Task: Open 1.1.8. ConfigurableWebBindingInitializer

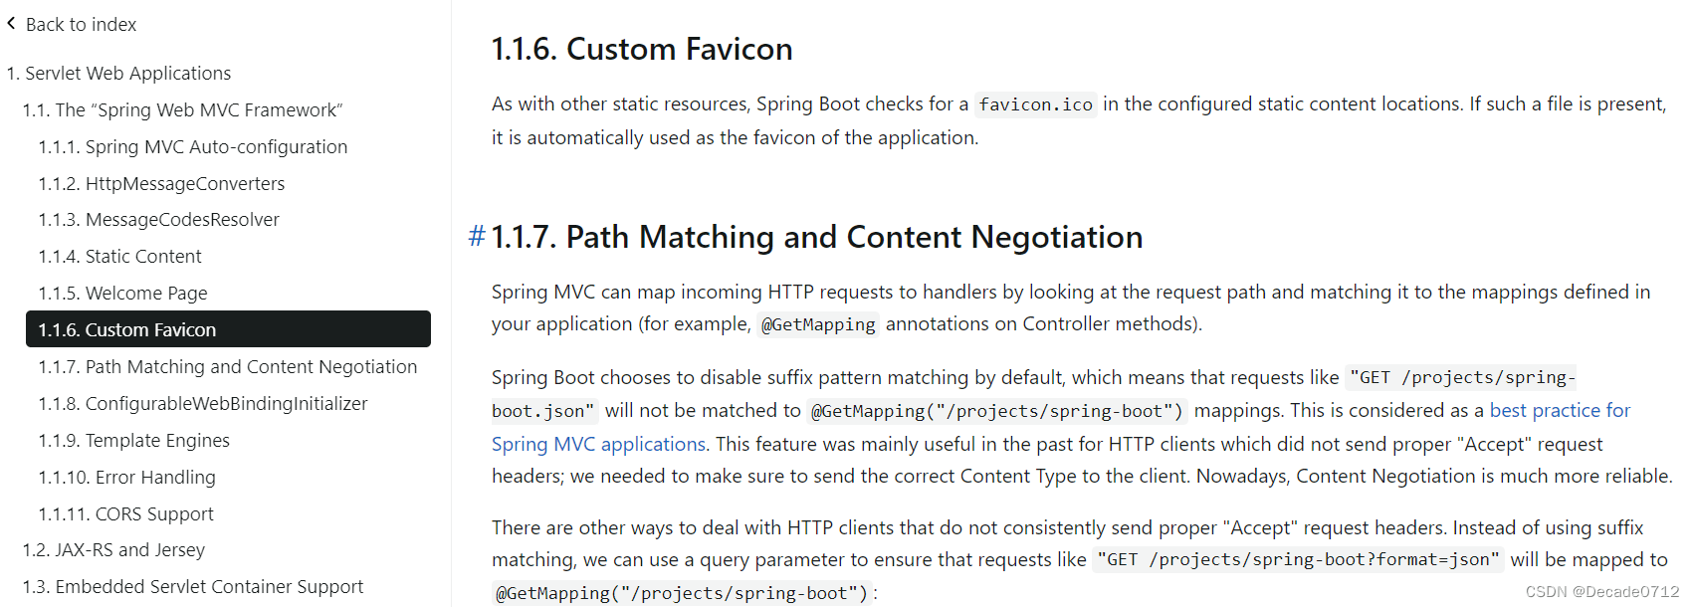Action: point(203,403)
